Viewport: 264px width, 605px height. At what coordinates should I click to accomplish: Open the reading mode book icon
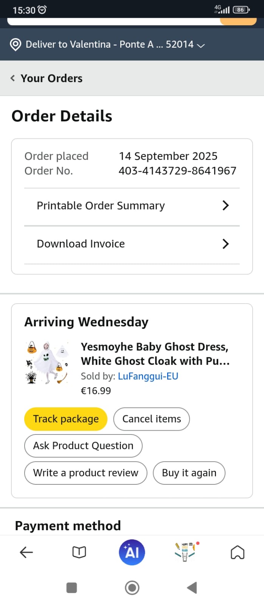tap(79, 552)
